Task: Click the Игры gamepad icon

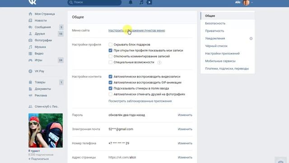Action: click(30, 60)
